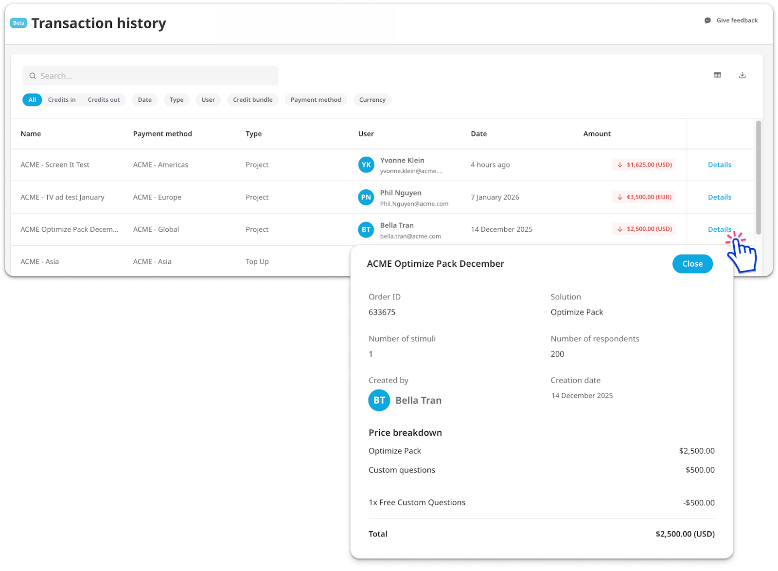This screenshot has width=778, height=571.
Task: Click the Type column header
Action: click(x=254, y=134)
